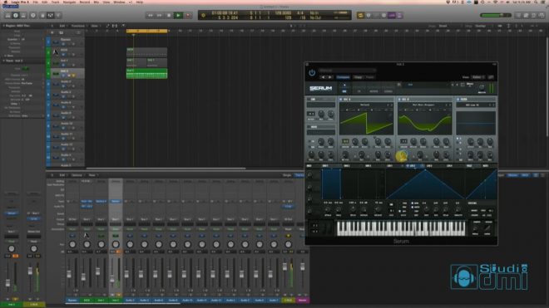This screenshot has height=308, width=549.
Task: Toggle the Mixer icon in control bar
Action: [51, 16]
